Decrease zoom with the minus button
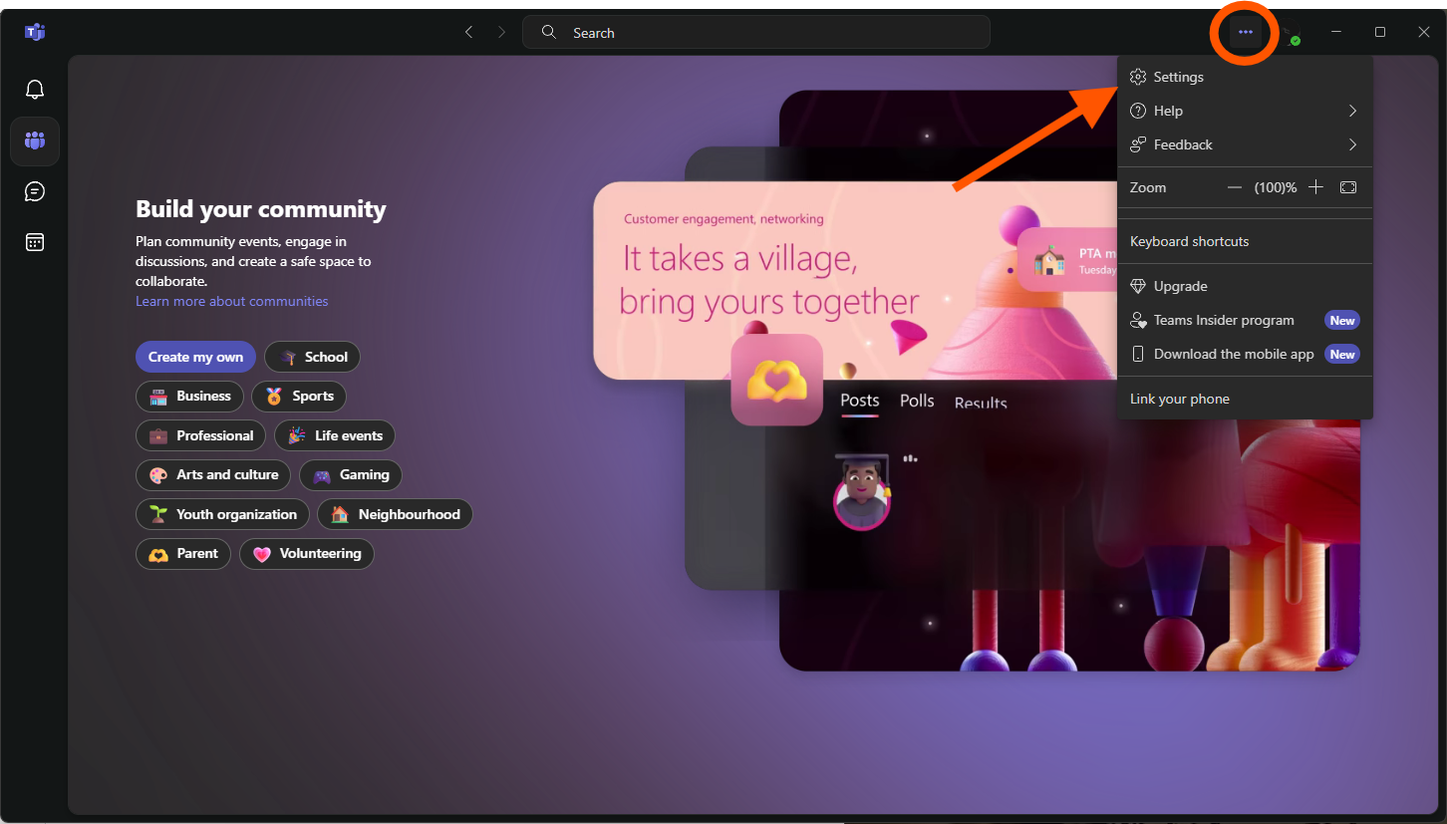This screenshot has height=824, width=1447. (x=1235, y=187)
